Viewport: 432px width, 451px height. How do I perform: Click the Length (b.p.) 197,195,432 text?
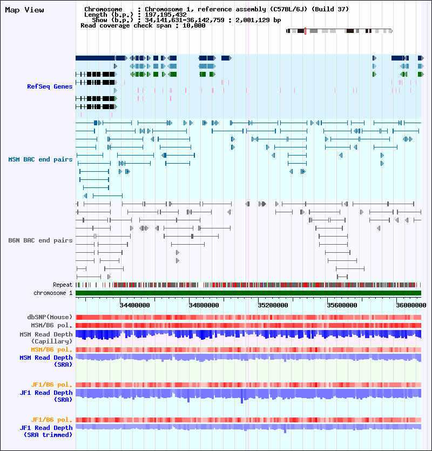pyautogui.click(x=135, y=15)
